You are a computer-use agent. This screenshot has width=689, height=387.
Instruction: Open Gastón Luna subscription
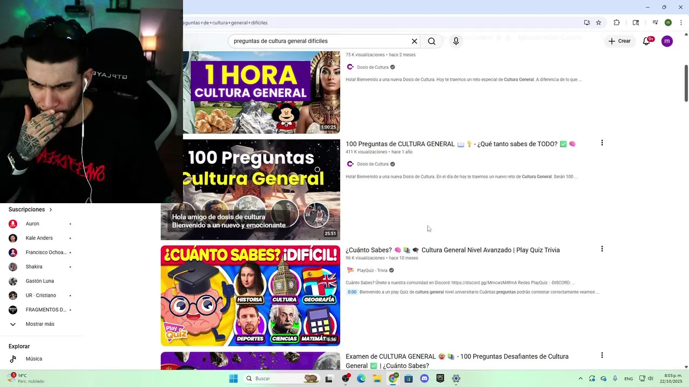(41, 281)
